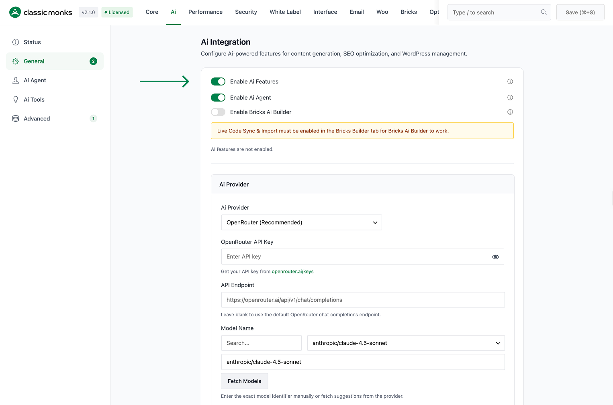Open Ai Agent sidebar section
This screenshot has height=405, width=613.
coord(55,80)
